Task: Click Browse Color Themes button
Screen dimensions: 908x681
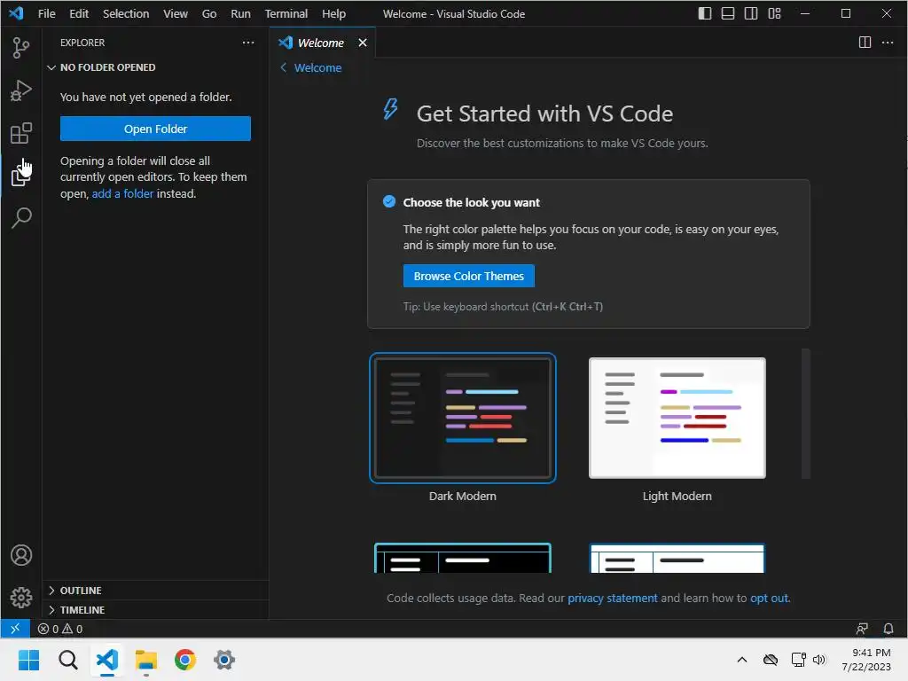Action: pos(468,277)
